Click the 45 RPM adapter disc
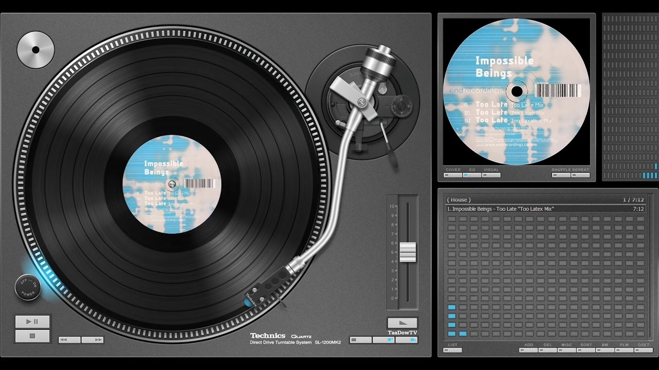 [36, 50]
